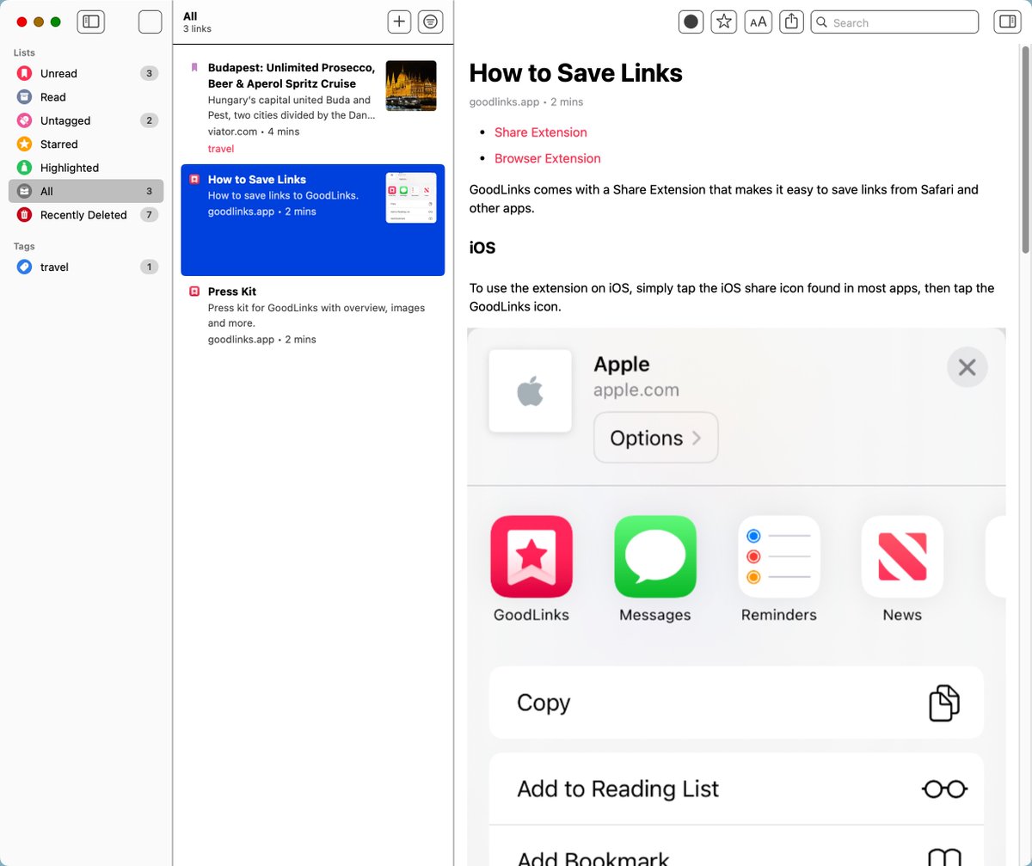
Task: Follow the Share Extension link
Action: (541, 132)
